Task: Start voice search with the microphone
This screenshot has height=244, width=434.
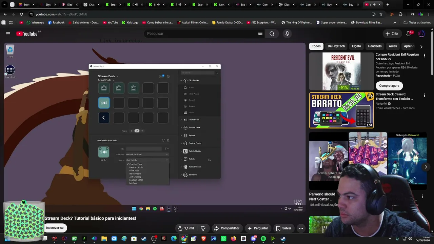Action: coord(287,34)
